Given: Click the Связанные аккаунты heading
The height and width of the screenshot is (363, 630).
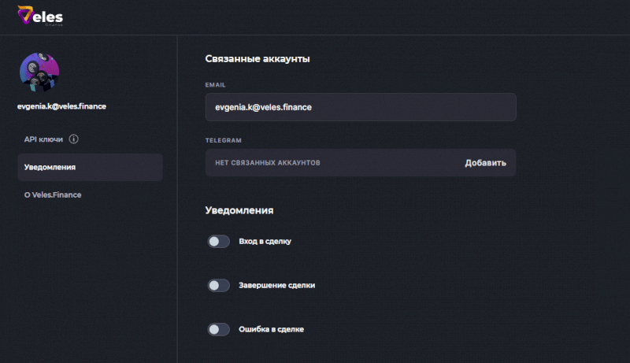Looking at the screenshot, I should [x=257, y=59].
